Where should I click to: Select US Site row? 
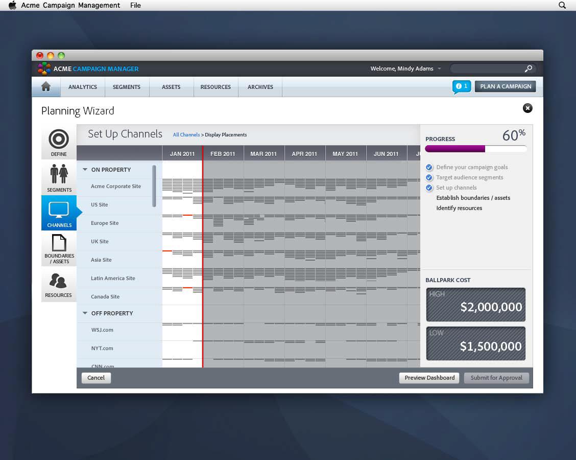[x=119, y=204]
